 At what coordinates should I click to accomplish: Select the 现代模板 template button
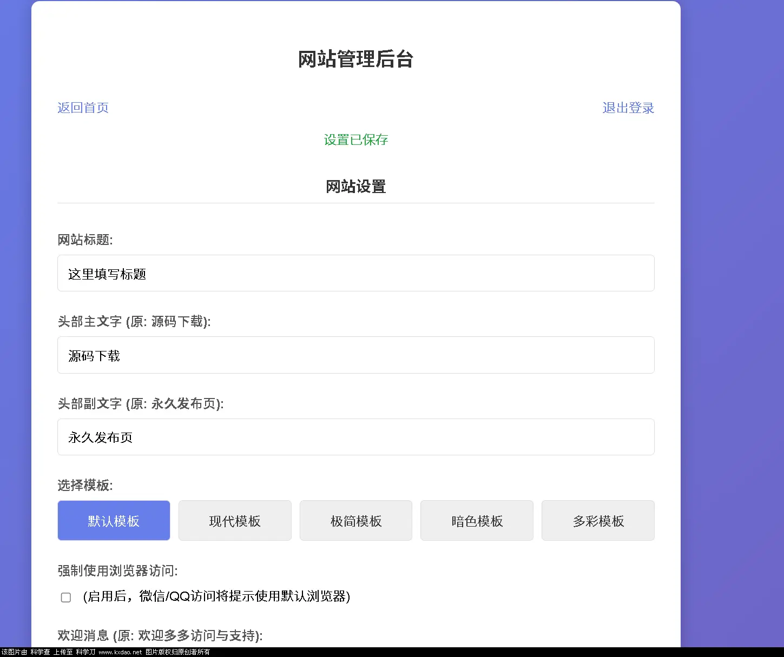[235, 520]
